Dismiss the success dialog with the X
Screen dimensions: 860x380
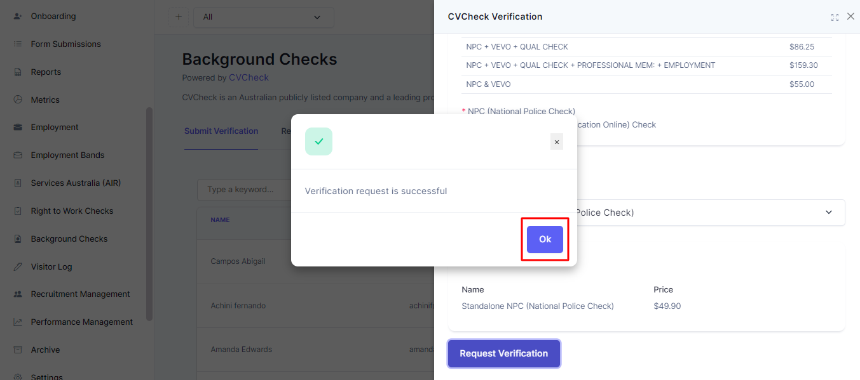[x=557, y=142]
